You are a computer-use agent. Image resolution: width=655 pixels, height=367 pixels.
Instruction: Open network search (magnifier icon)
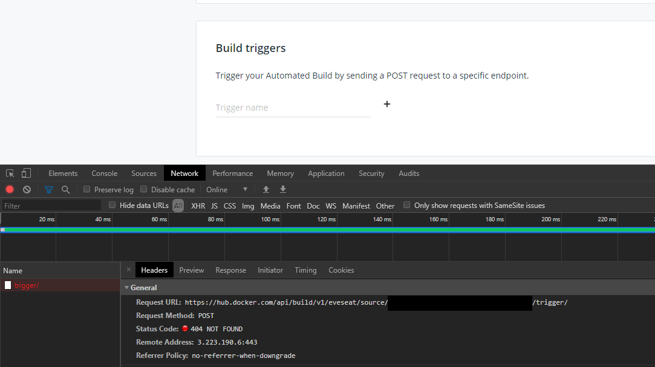pyautogui.click(x=66, y=189)
